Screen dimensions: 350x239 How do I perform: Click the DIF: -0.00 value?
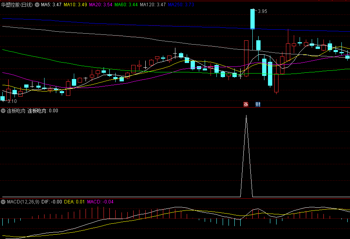(52, 202)
